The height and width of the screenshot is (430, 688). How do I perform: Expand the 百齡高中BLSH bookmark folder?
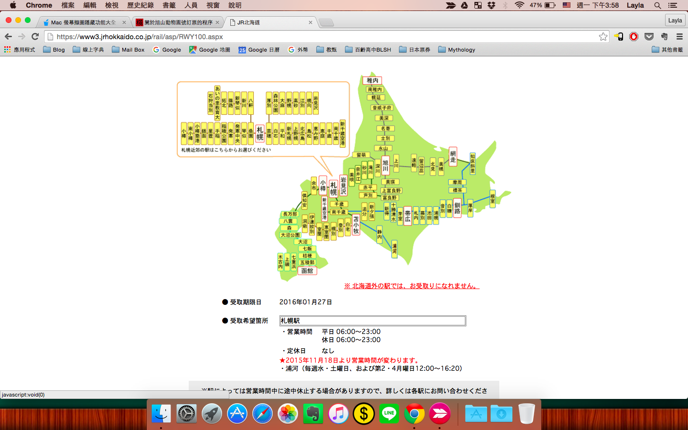pos(368,50)
